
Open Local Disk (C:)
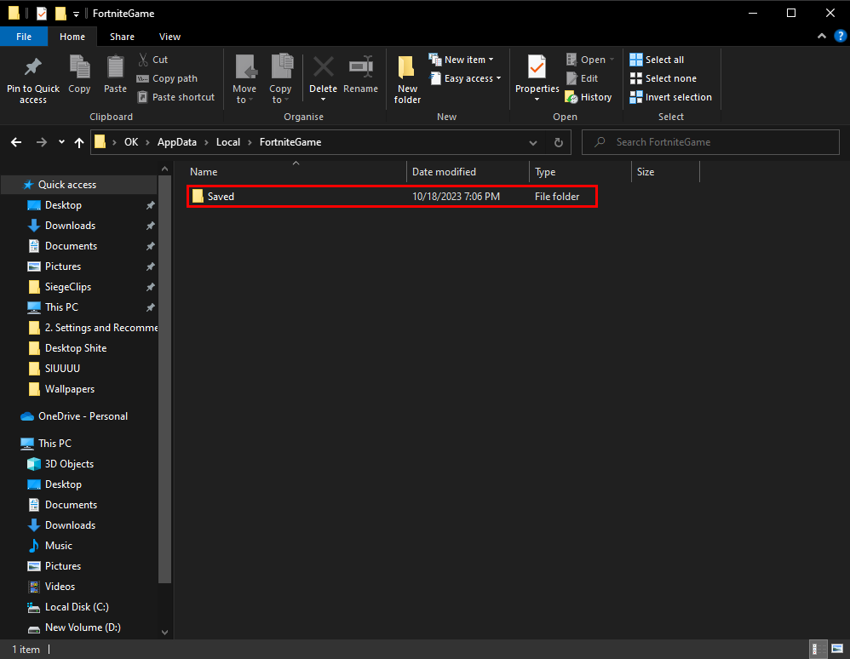tap(77, 607)
